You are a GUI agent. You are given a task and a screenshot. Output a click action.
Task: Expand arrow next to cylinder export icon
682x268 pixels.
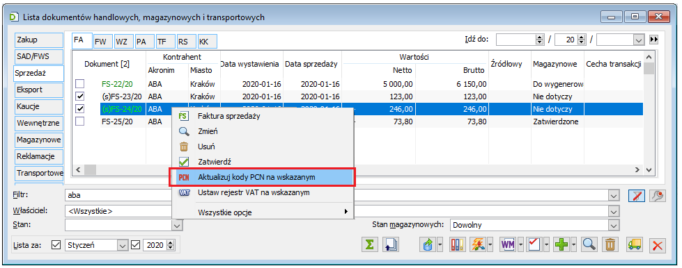[x=440, y=244]
